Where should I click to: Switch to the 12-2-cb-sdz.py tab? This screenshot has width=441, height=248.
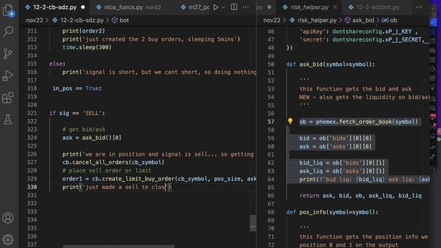pyautogui.click(x=54, y=7)
